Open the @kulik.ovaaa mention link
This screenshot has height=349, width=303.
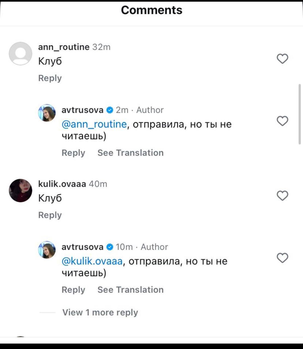[92, 261]
